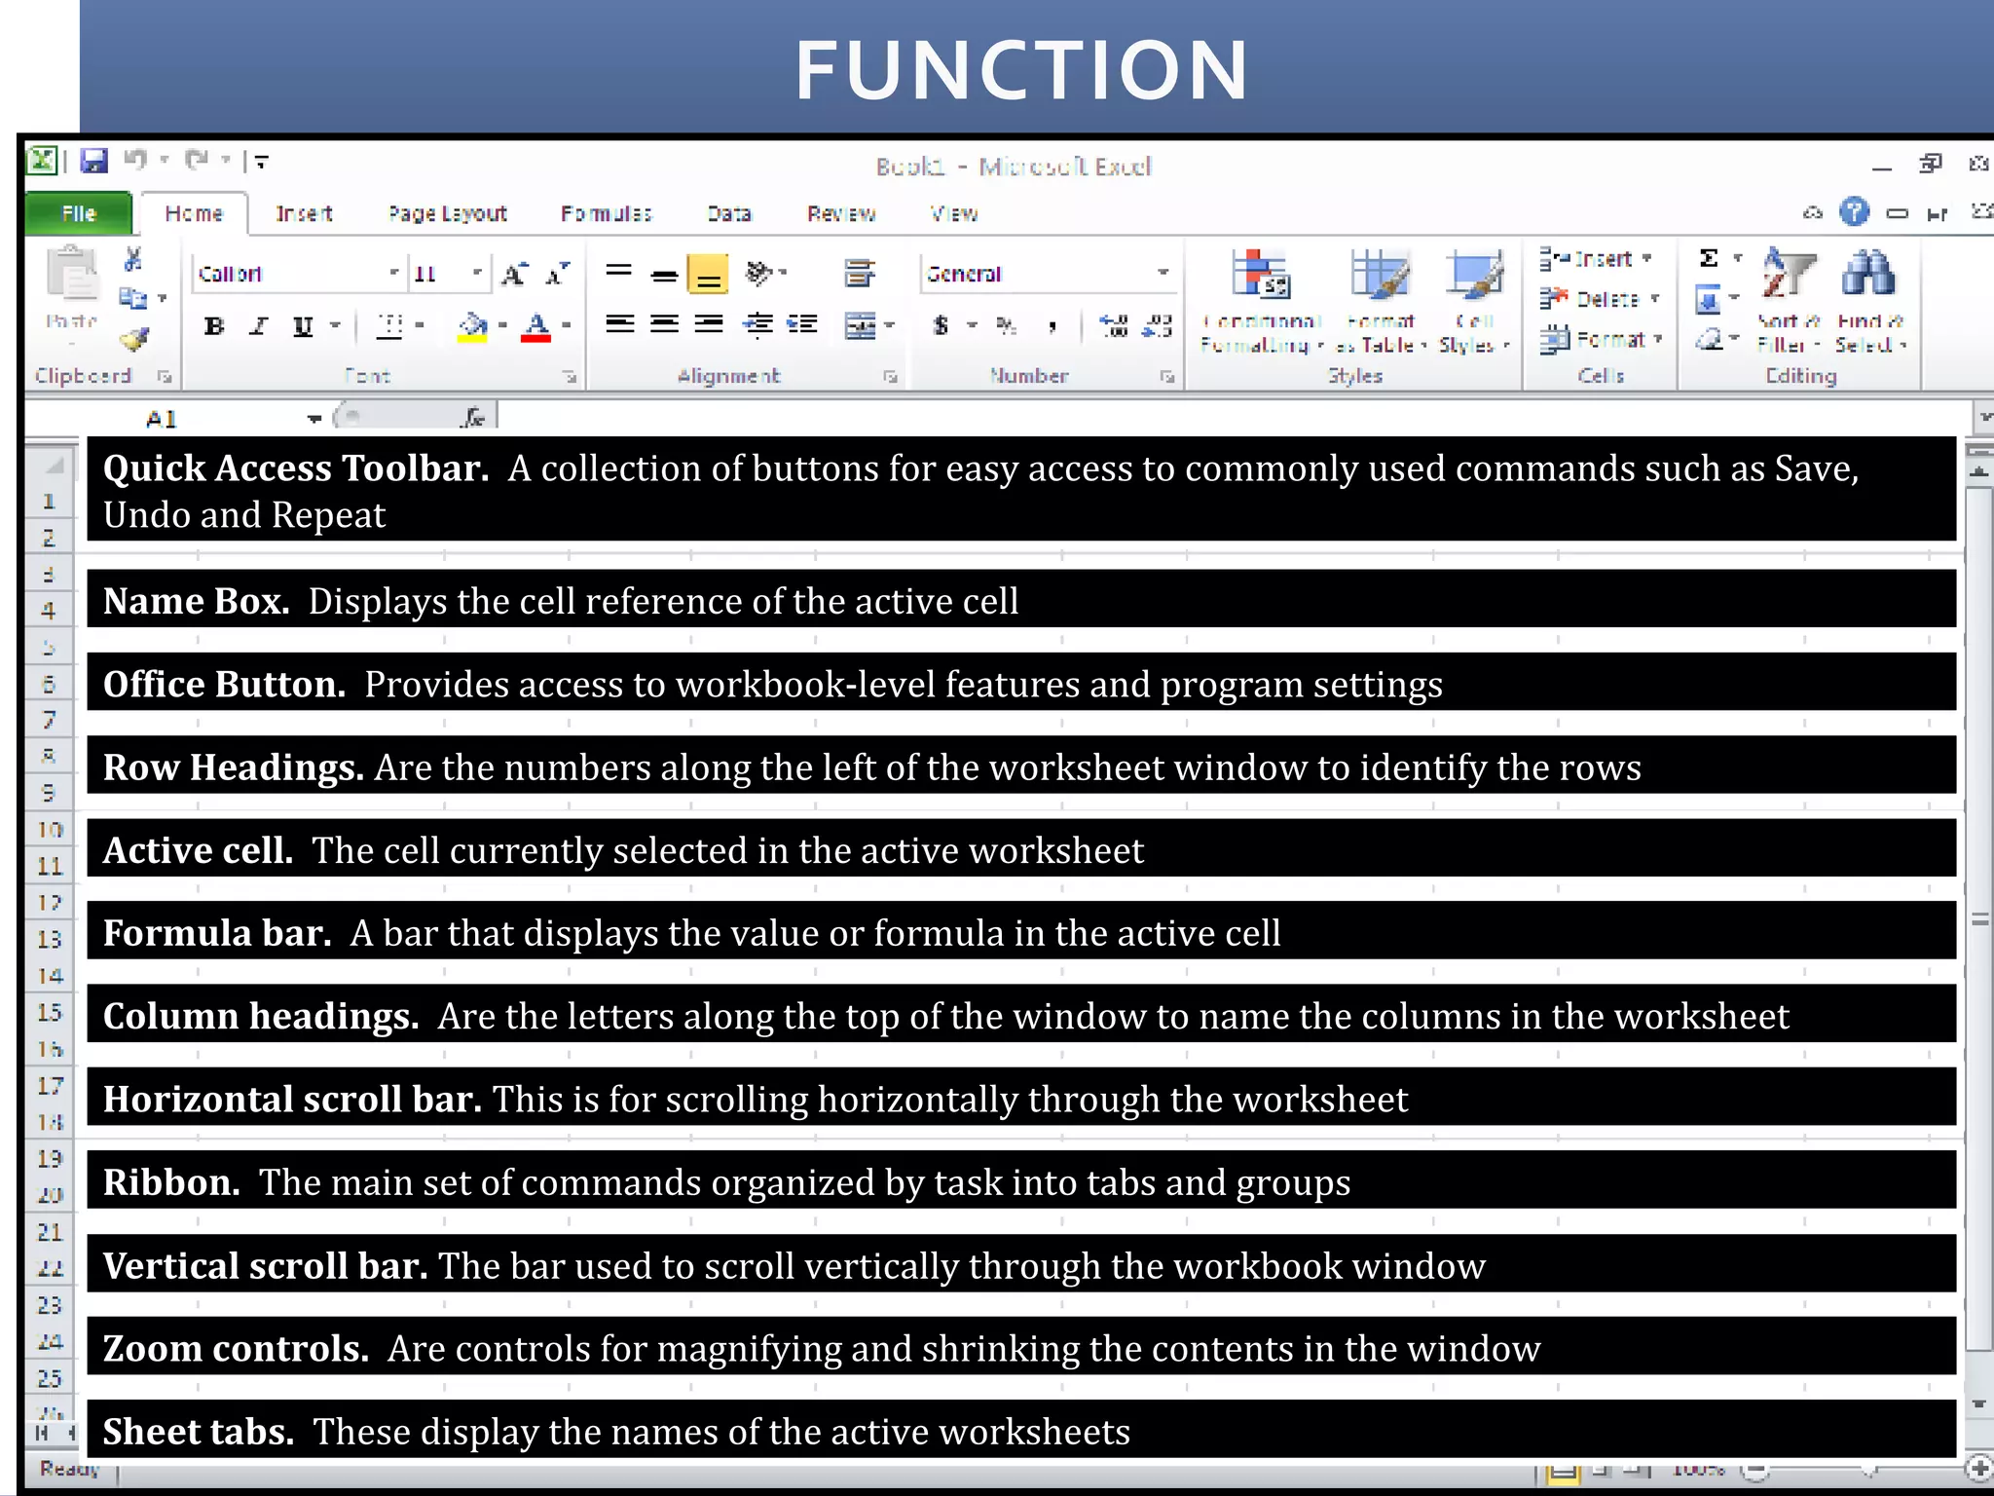This screenshot has width=1994, height=1496.
Task: Switch to the Home tab
Action: coord(194,213)
